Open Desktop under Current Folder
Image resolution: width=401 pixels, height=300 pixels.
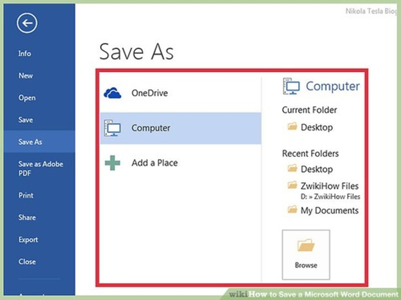coord(310,127)
